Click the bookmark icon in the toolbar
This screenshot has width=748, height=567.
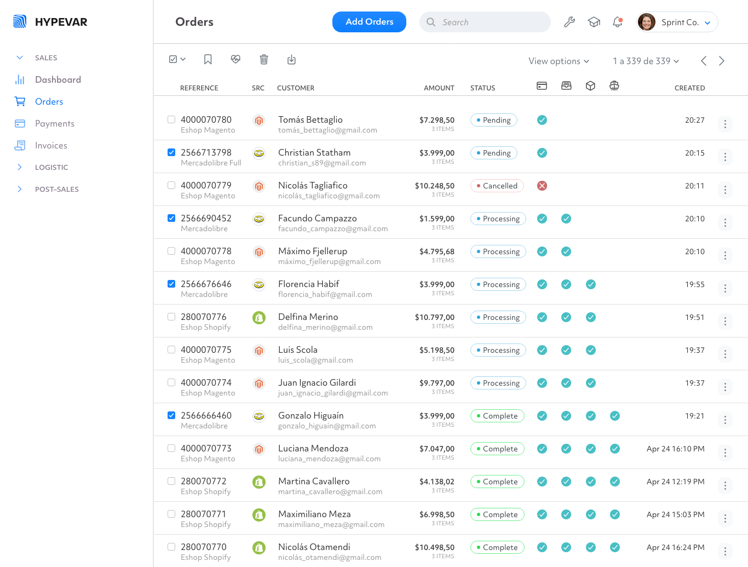pos(208,60)
